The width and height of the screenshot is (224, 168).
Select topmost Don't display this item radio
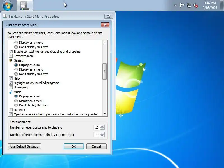[x=16, y=47]
